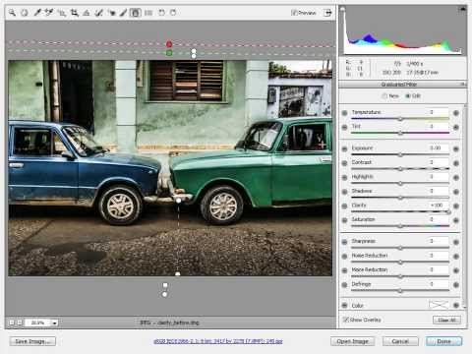This screenshot has width=472, height=354.
Task: Click the Contrast decrease minus icon
Action: (344, 163)
